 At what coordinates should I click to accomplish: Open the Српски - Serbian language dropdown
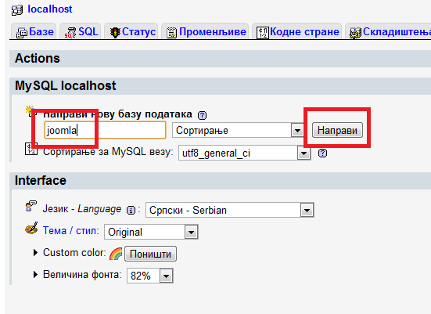tap(229, 211)
